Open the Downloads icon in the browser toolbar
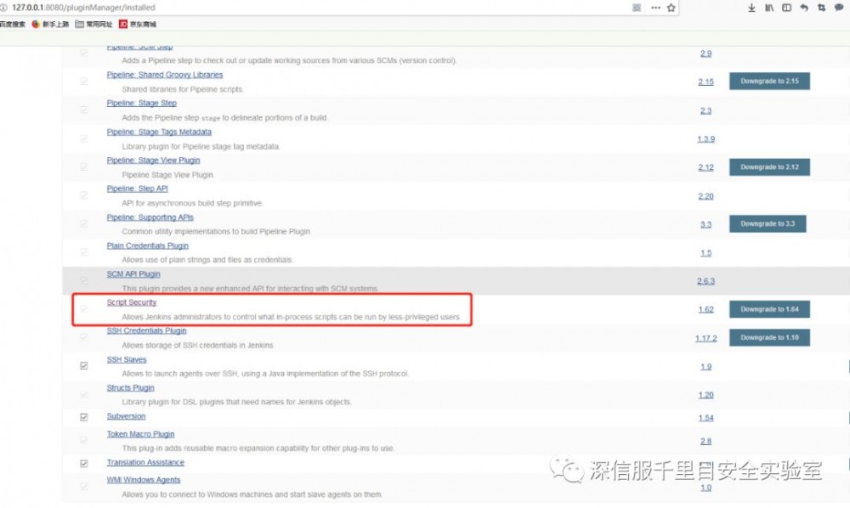The image size is (850, 508). tap(751, 7)
